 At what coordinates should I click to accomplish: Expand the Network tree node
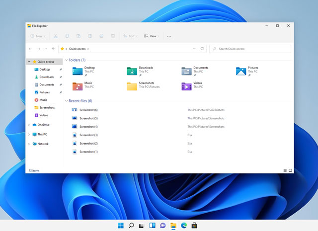(29, 144)
